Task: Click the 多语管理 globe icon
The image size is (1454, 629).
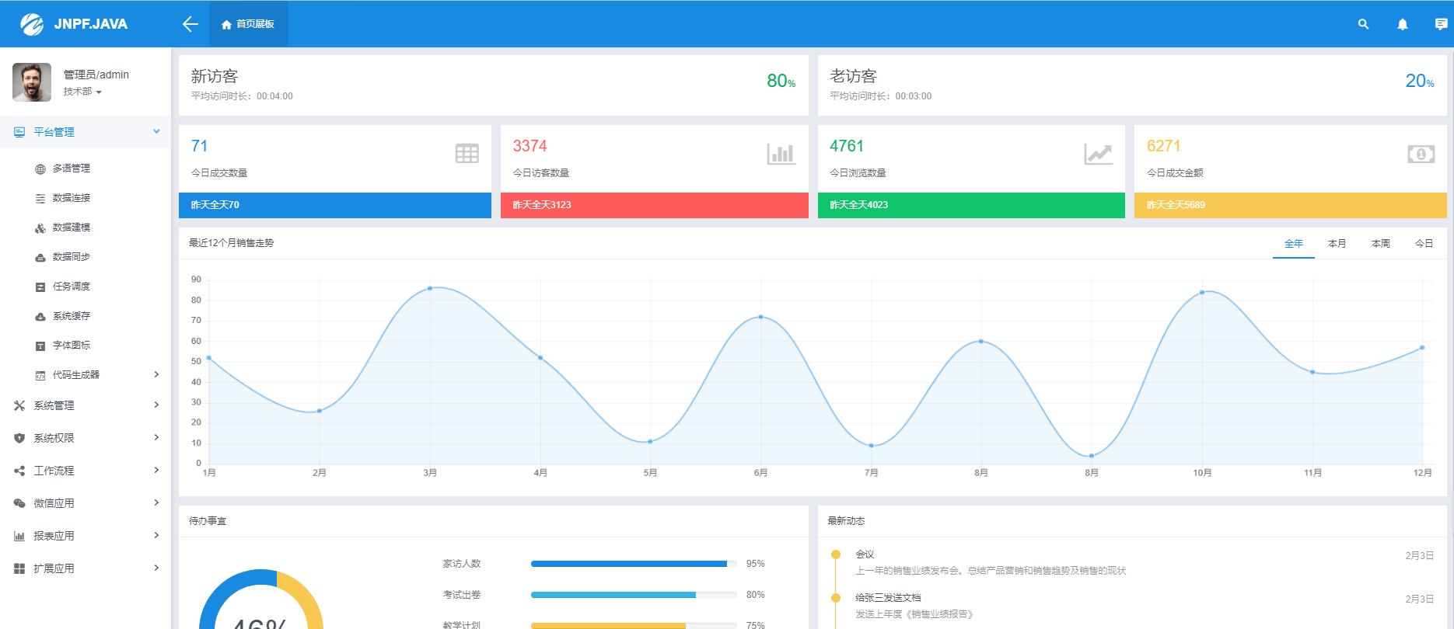Action: (x=40, y=169)
